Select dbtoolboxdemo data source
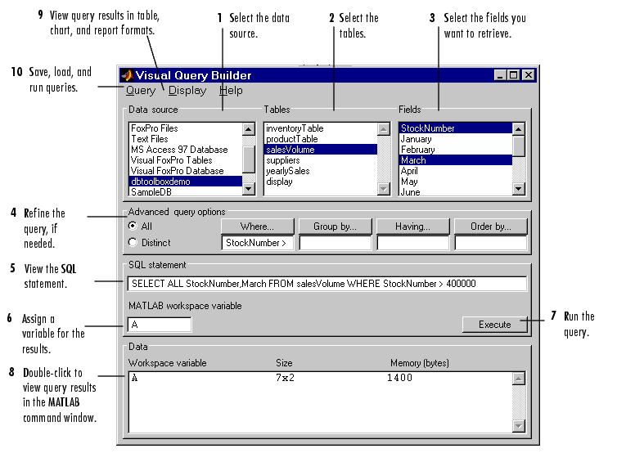626x471 pixels. click(186, 182)
